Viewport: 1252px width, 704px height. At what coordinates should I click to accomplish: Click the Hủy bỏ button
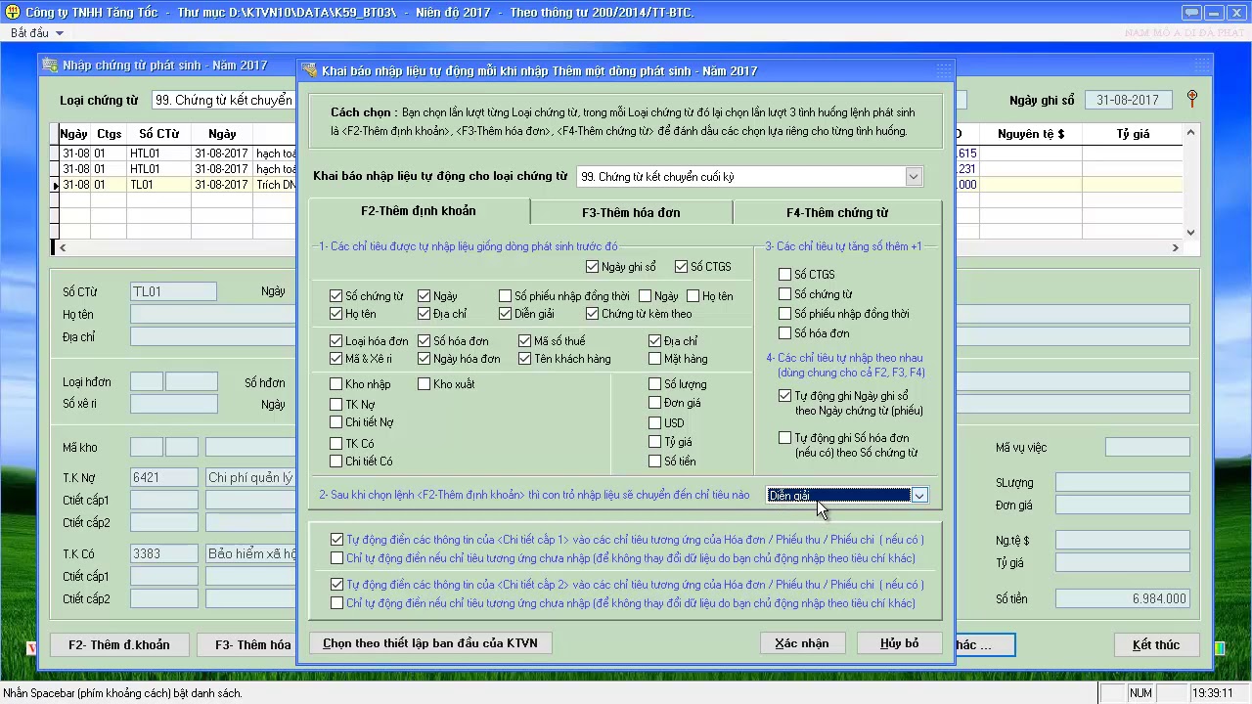pos(900,643)
